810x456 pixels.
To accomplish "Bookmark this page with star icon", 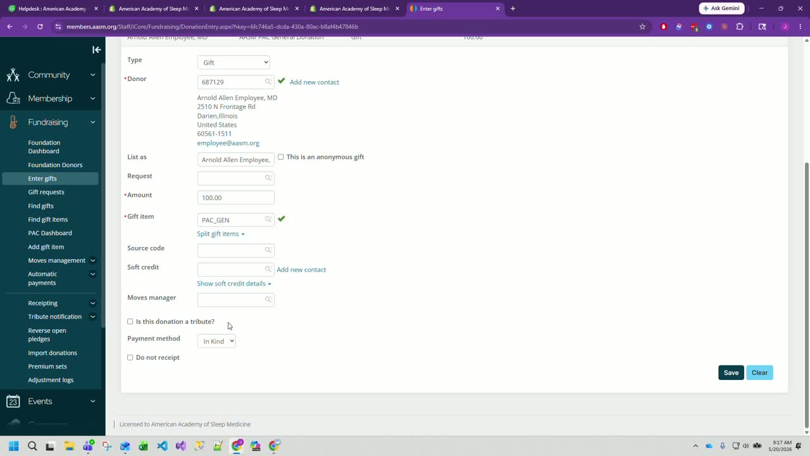I will [x=642, y=27].
